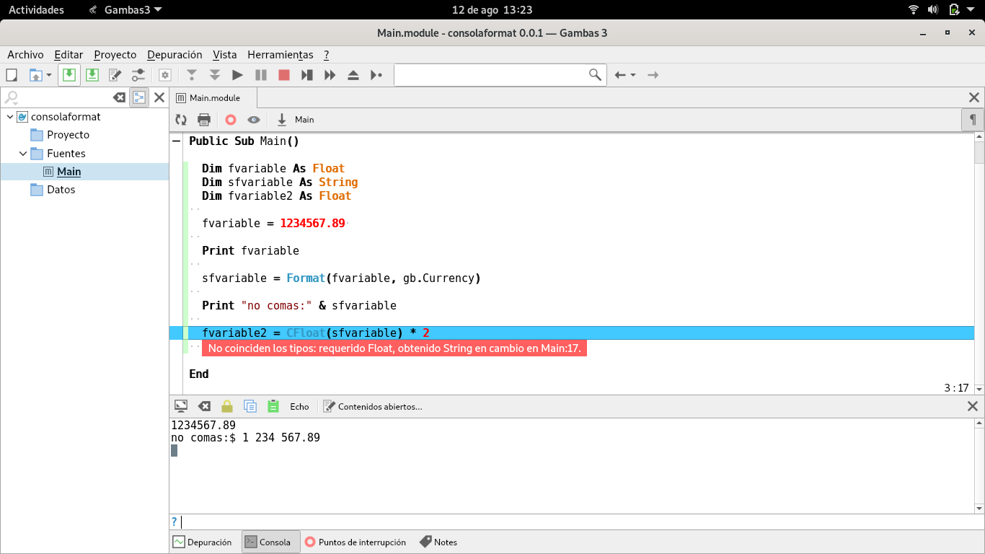Viewport: 985px width, 554px height.
Task: Open the Depuración menu
Action: pyautogui.click(x=175, y=55)
